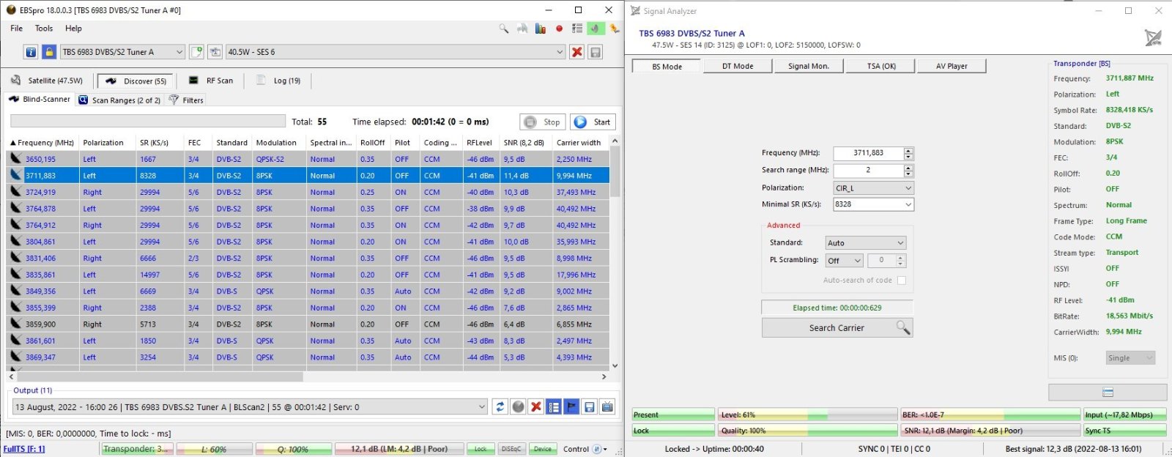Click the refresh arrows icon in Output row
The height and width of the screenshot is (457, 1172).
coord(500,407)
